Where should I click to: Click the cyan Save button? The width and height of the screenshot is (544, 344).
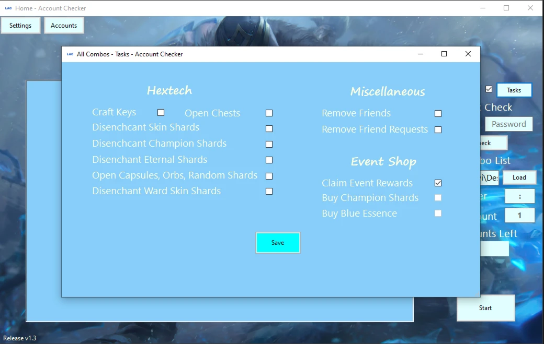click(278, 243)
